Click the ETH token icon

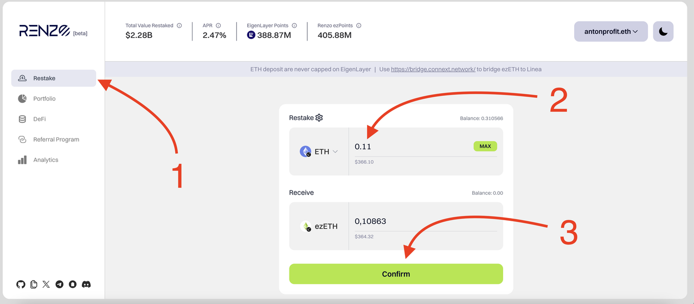(x=305, y=151)
